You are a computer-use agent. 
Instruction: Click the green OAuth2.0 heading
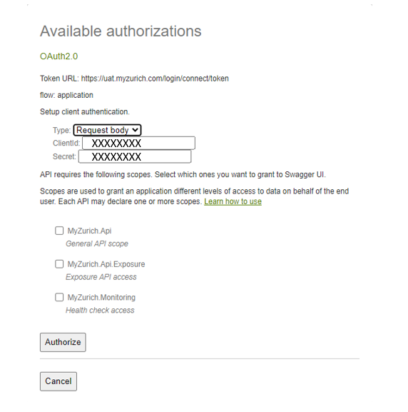point(58,56)
